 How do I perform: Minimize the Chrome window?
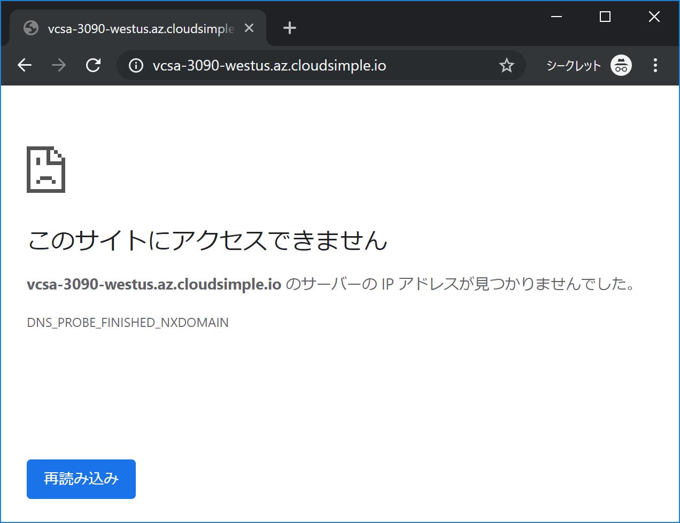[557, 17]
